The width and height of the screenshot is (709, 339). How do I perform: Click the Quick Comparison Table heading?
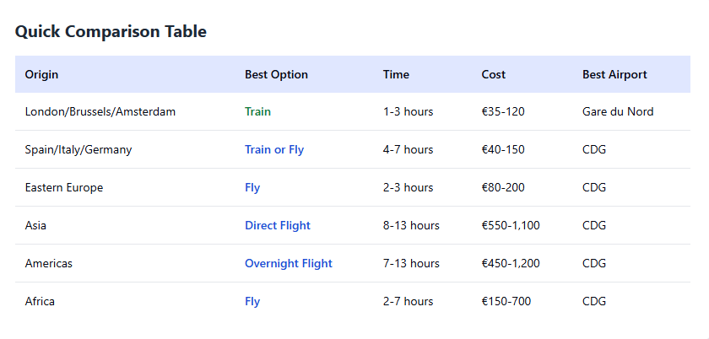(111, 32)
